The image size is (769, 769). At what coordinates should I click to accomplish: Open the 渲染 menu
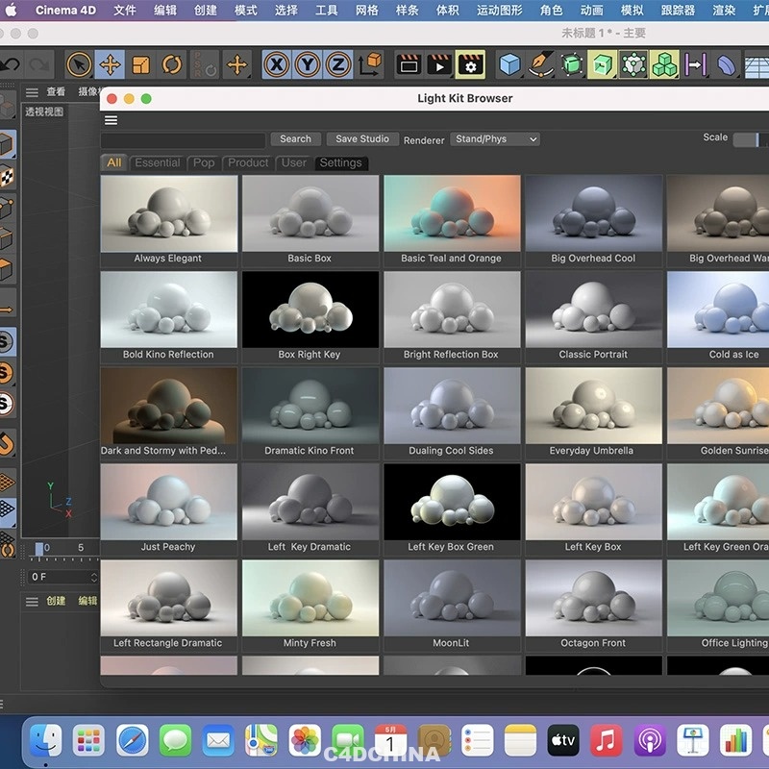click(x=724, y=11)
